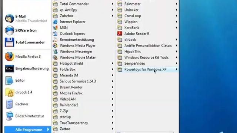The height and width of the screenshot is (133, 237).
Task: Expand Powertoys for Windows XP submenu arrow
Action: click(176, 69)
